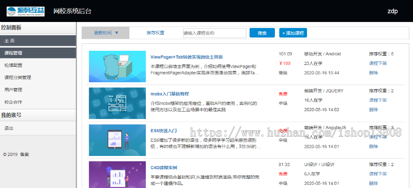Open the ES6快速入门 course title

[x=163, y=131]
